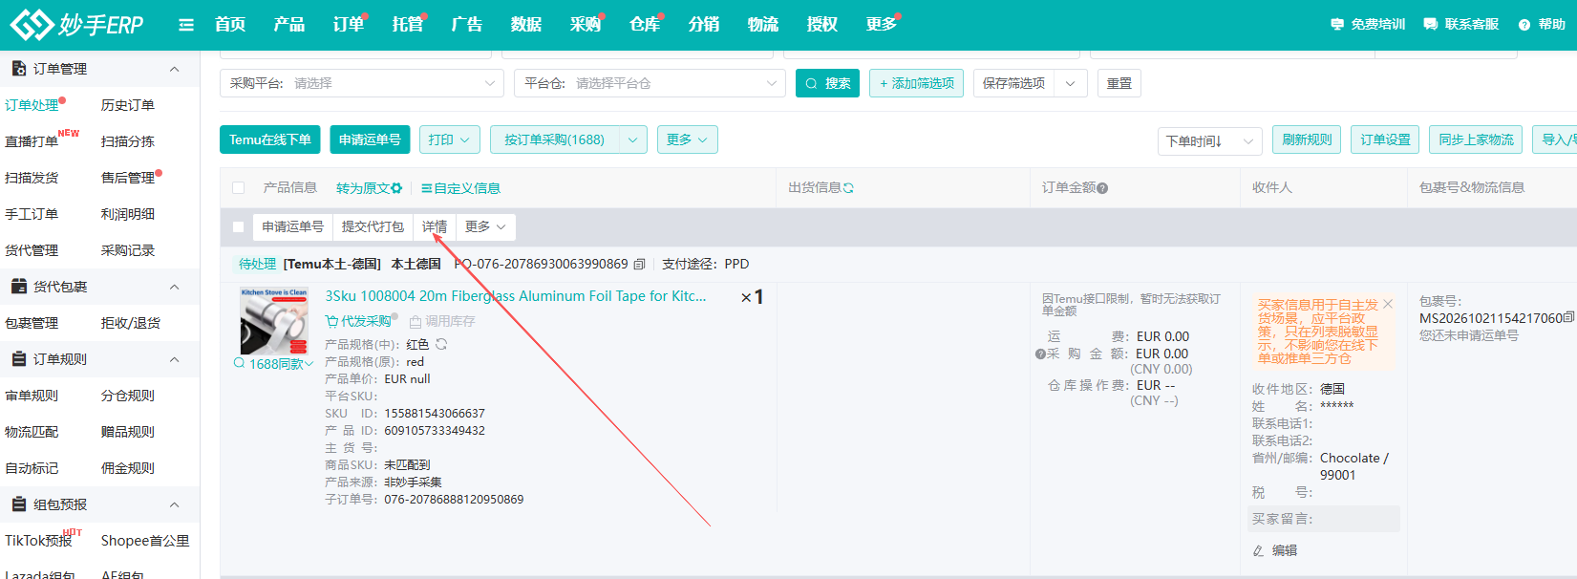This screenshot has width=1577, height=579.
Task: Open the toolbar 更多 dropdown beside 按订单采购
Action: pos(687,139)
